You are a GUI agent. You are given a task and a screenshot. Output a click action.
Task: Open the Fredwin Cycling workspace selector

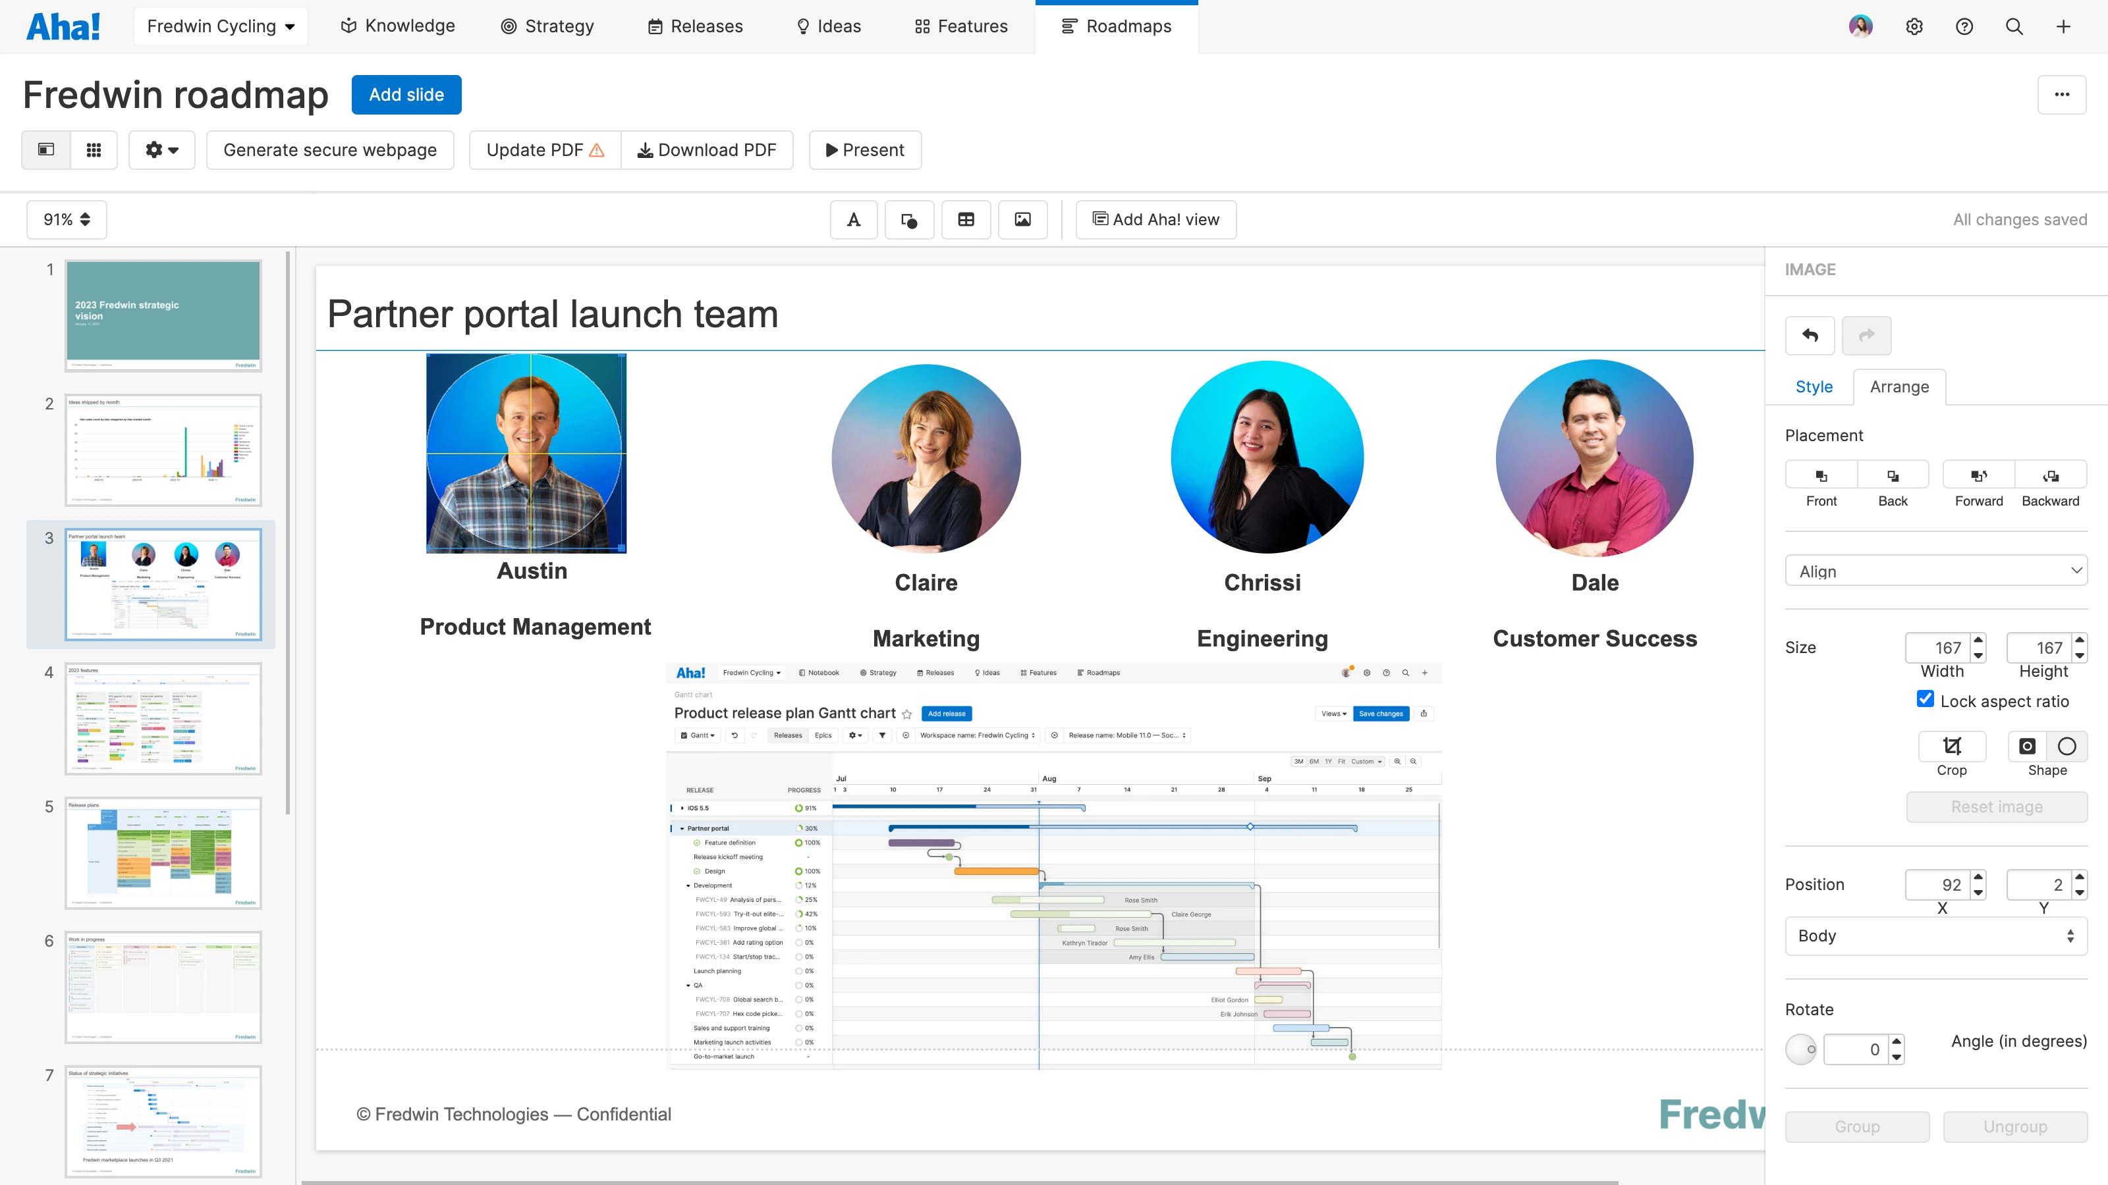(x=220, y=26)
